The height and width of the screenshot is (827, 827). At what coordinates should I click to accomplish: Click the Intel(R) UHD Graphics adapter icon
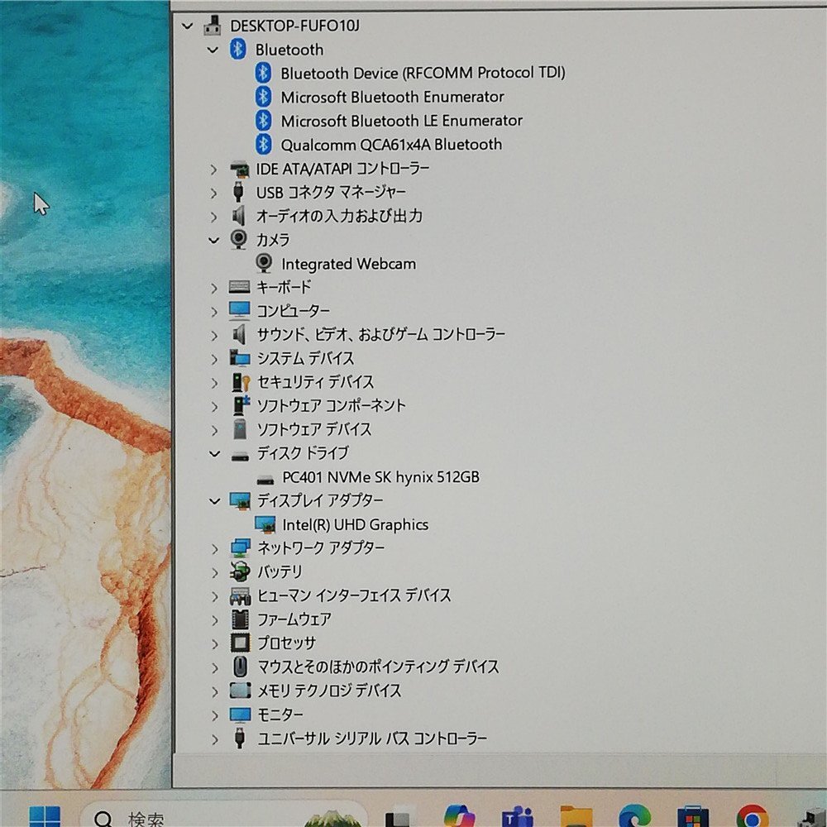click(265, 524)
